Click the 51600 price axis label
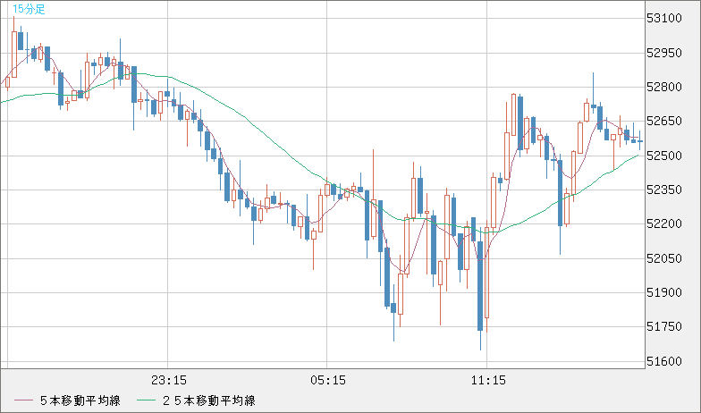The height and width of the screenshot is (413, 701). tap(664, 361)
